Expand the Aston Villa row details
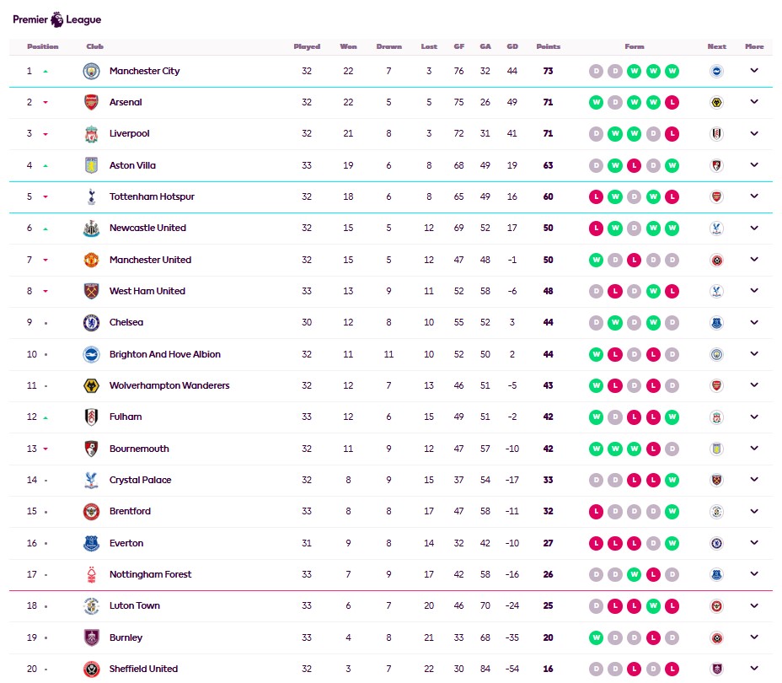 (754, 165)
